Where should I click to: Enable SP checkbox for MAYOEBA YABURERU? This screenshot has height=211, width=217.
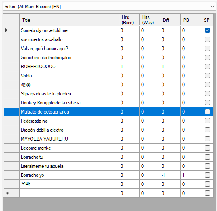pos(207,139)
